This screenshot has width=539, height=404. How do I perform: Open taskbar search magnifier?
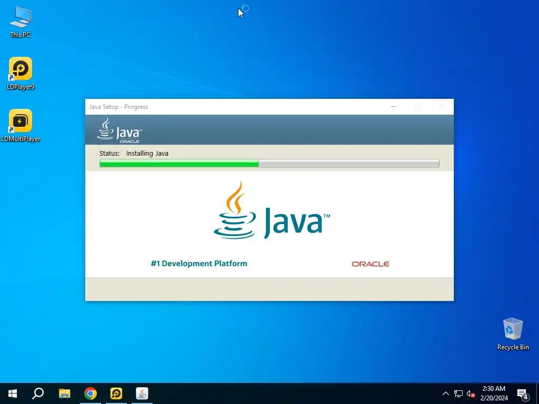[x=38, y=393]
